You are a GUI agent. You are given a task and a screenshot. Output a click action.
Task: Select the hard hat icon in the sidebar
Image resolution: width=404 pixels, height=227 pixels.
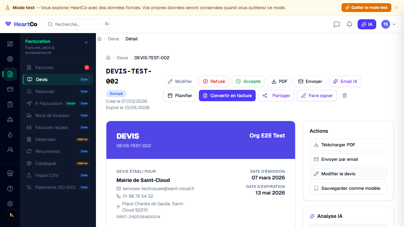10,119
